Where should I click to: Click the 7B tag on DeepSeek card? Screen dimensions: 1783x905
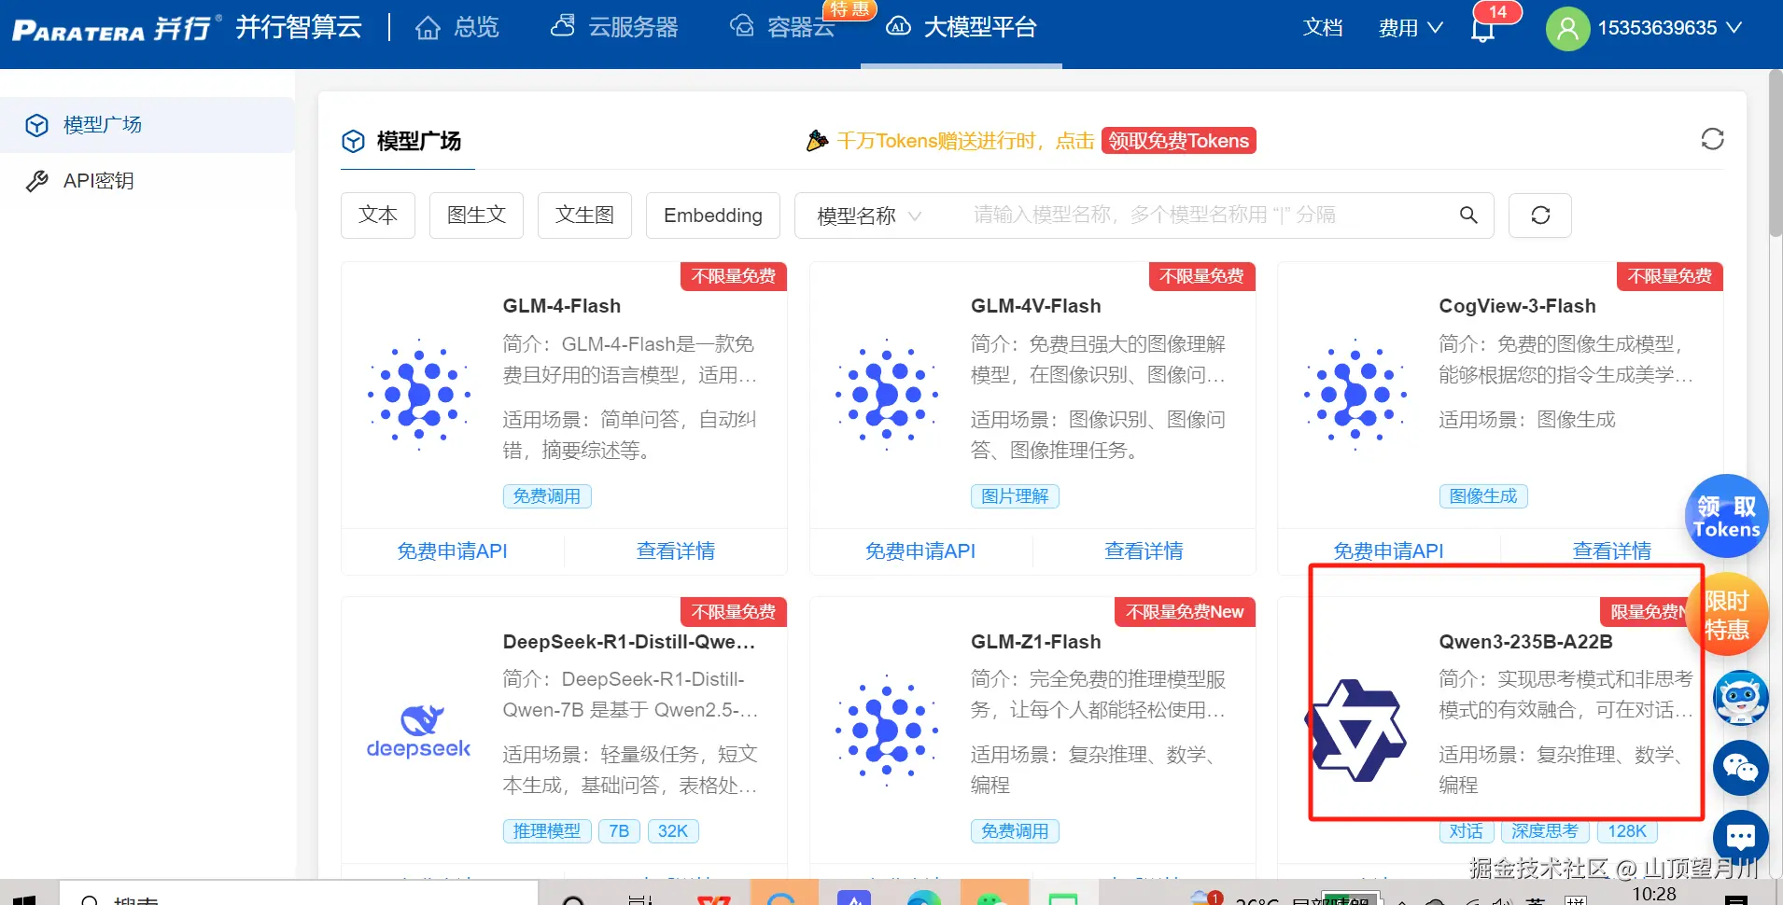619,831
